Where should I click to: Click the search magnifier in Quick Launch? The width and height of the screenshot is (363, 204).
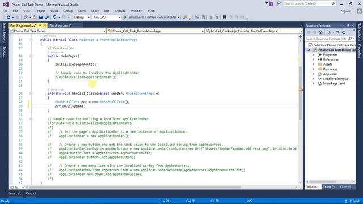tap(334, 3)
